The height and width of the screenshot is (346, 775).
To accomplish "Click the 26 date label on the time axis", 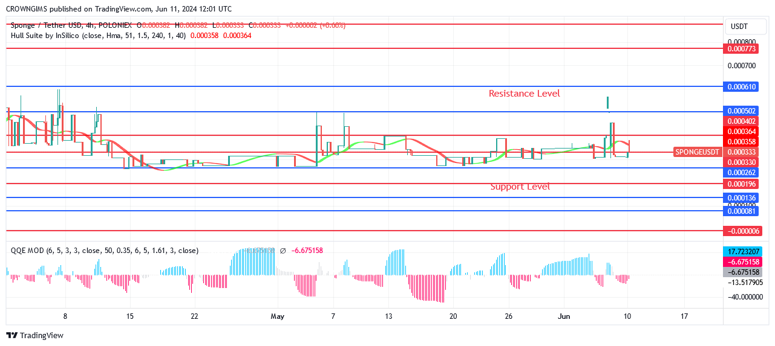I will click(x=509, y=316).
